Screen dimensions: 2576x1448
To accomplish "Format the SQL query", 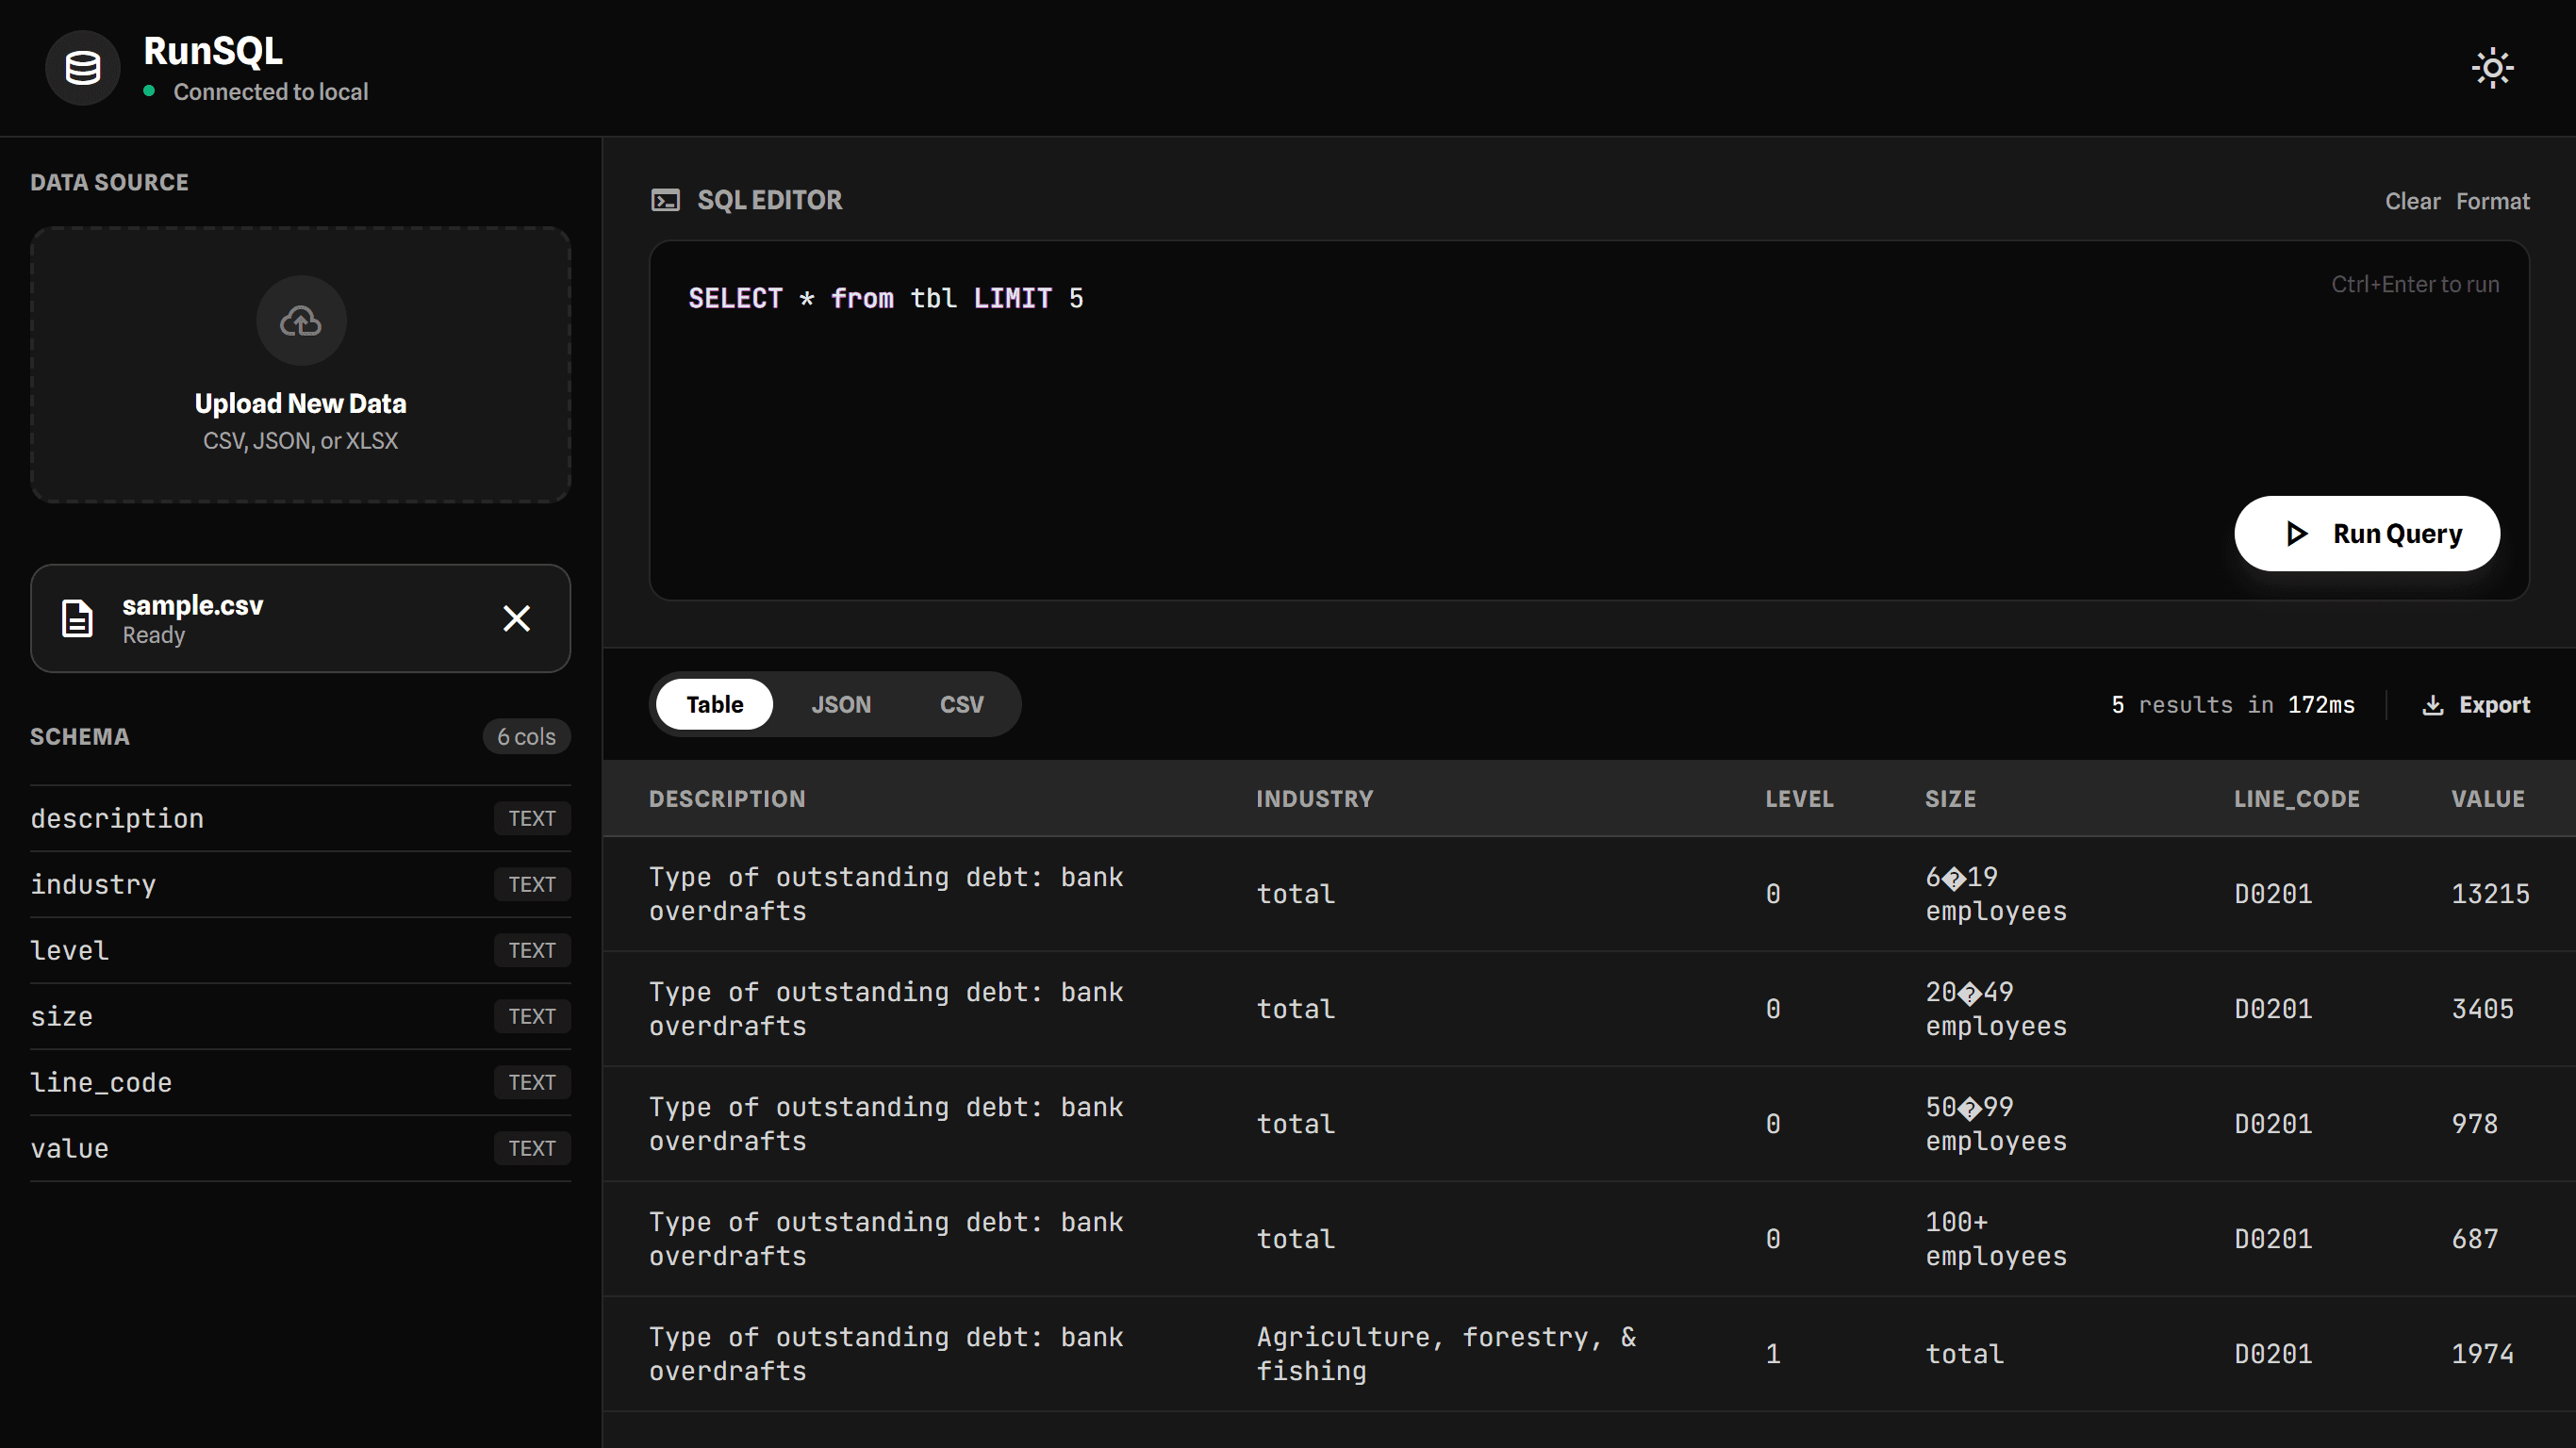I will coord(2492,201).
